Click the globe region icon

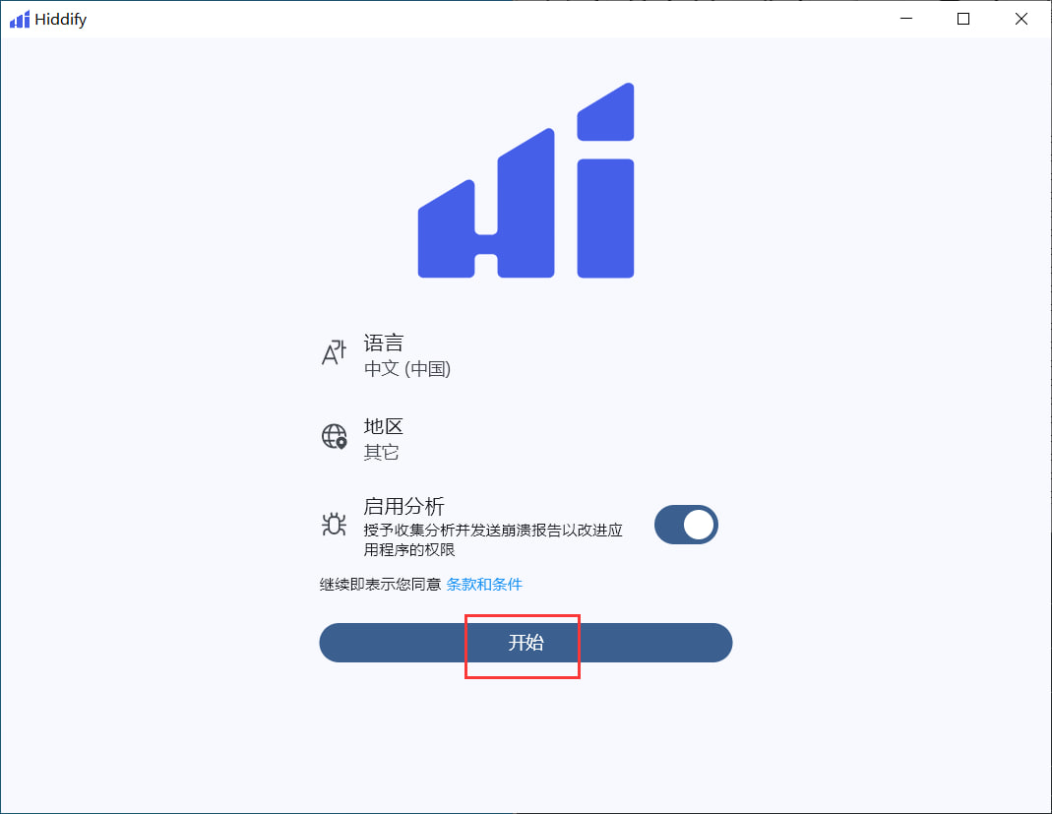click(335, 437)
